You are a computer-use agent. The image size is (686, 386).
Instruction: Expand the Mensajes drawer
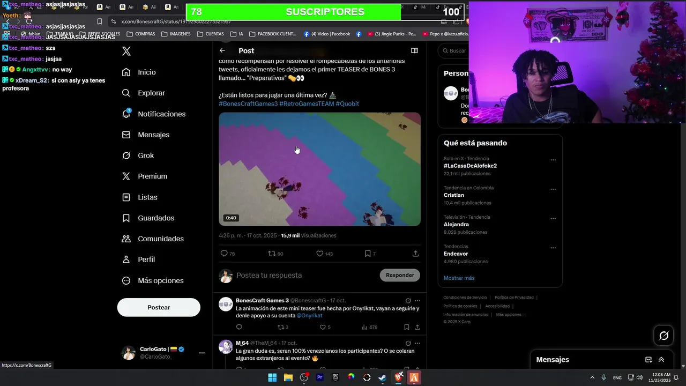coord(661,360)
